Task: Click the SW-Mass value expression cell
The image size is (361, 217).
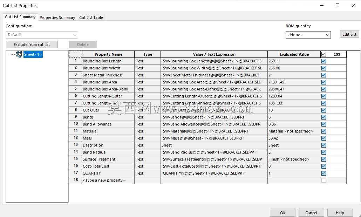Action: [214, 138]
